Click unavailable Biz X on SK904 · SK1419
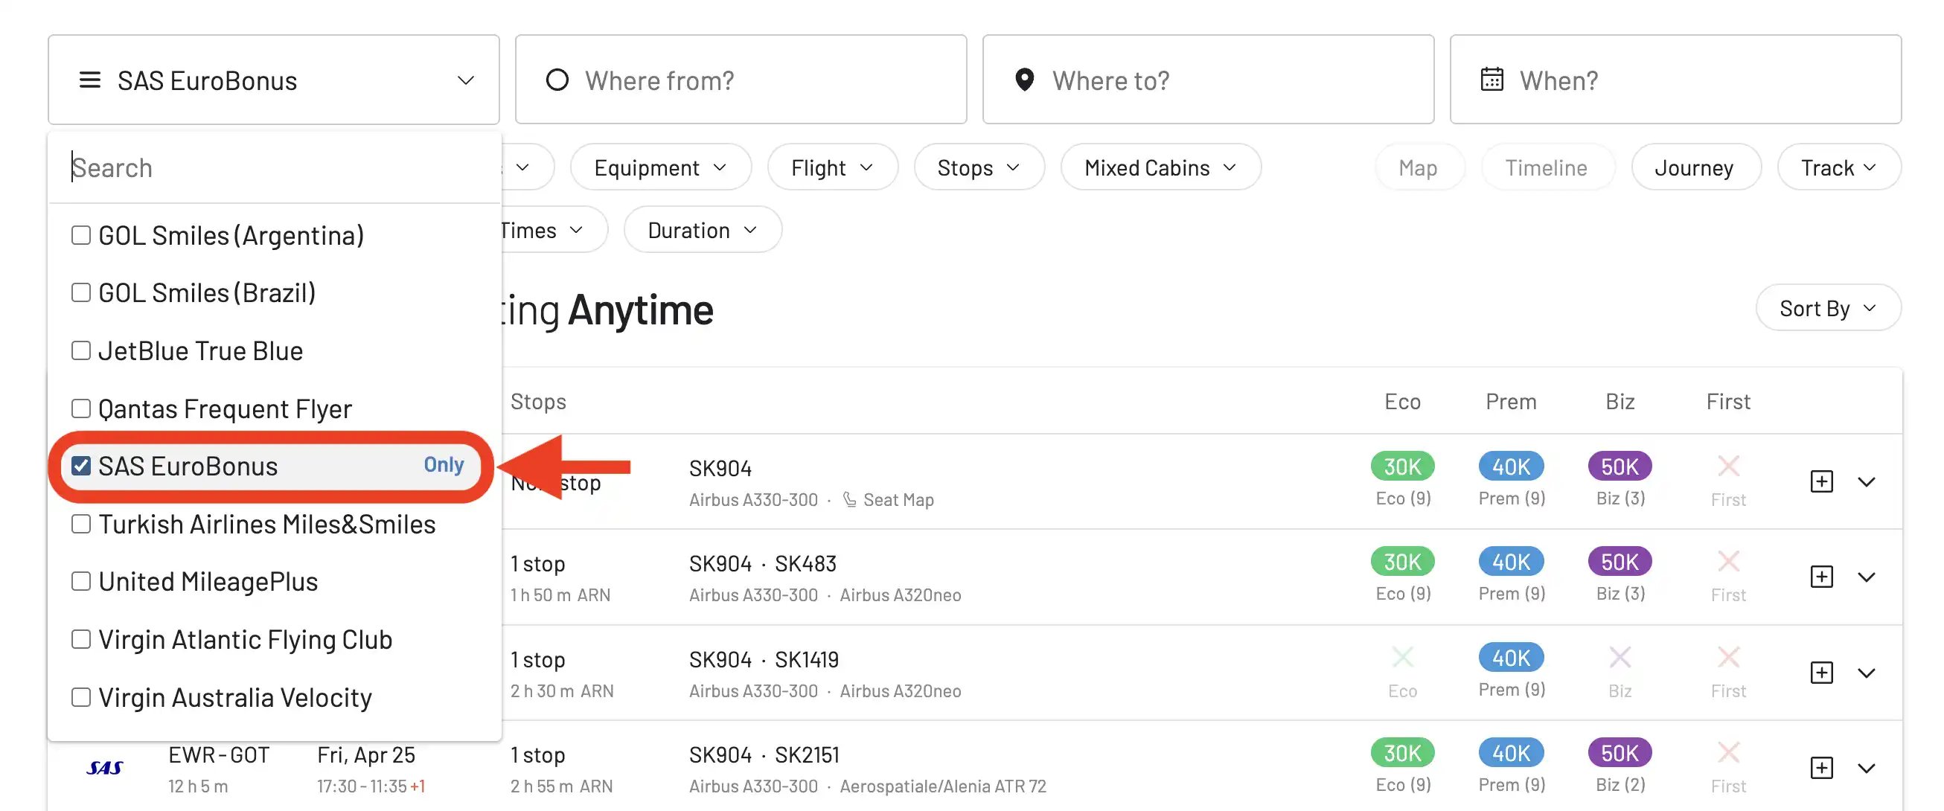This screenshot has height=811, width=1944. click(1620, 658)
